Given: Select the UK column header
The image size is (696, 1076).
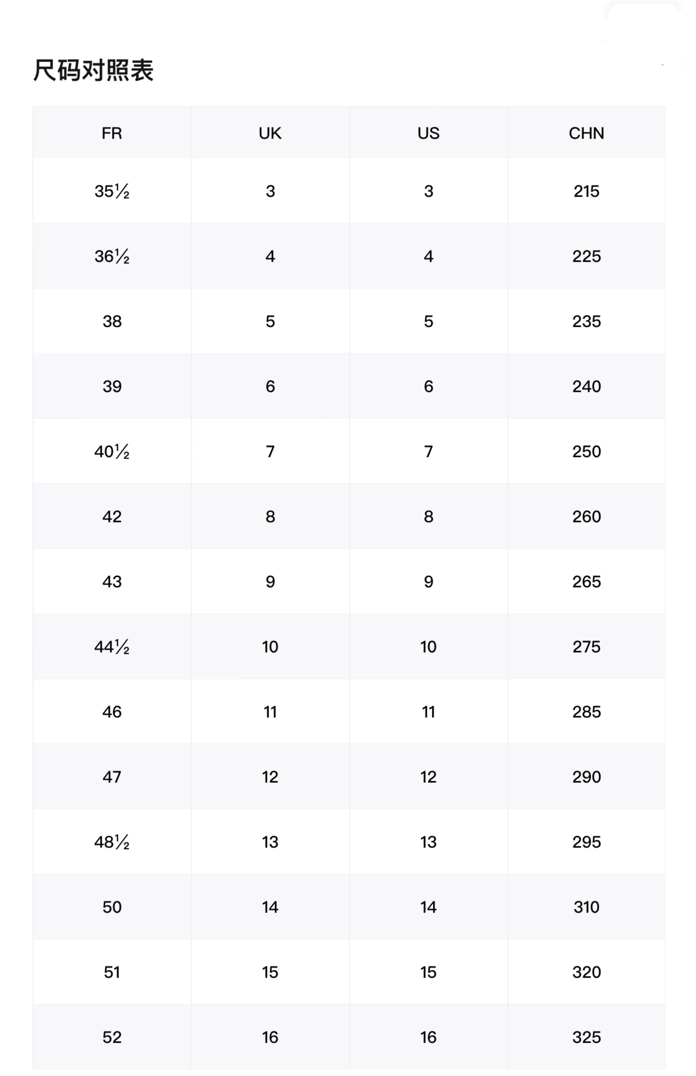Looking at the screenshot, I should 270,133.
